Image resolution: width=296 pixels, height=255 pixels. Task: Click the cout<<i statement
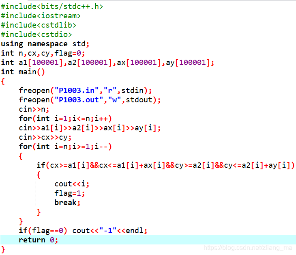pos(72,184)
